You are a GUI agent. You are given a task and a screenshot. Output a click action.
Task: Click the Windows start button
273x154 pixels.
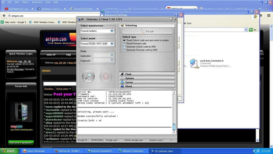(x=9, y=151)
